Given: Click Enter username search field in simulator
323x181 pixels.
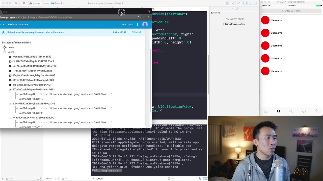Looking at the screenshot, I should [x=291, y=11].
